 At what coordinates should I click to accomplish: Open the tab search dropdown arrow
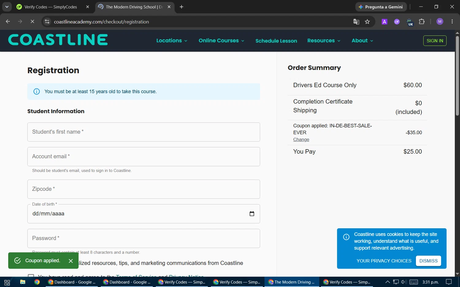[x=7, y=7]
